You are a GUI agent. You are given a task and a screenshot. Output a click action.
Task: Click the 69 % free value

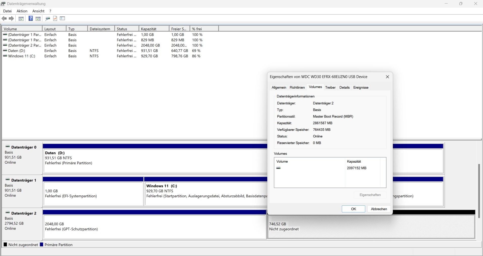(x=196, y=51)
